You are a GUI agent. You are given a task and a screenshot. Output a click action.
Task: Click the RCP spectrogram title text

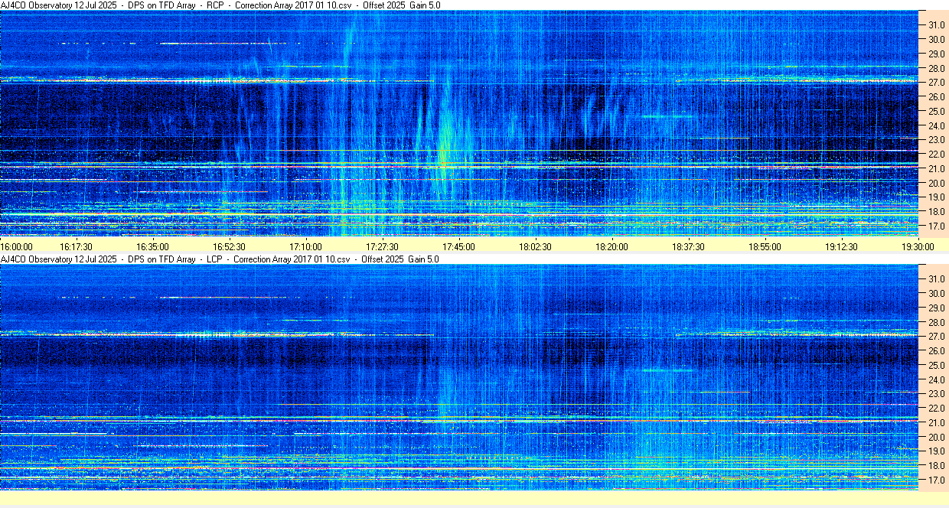[x=220, y=5]
